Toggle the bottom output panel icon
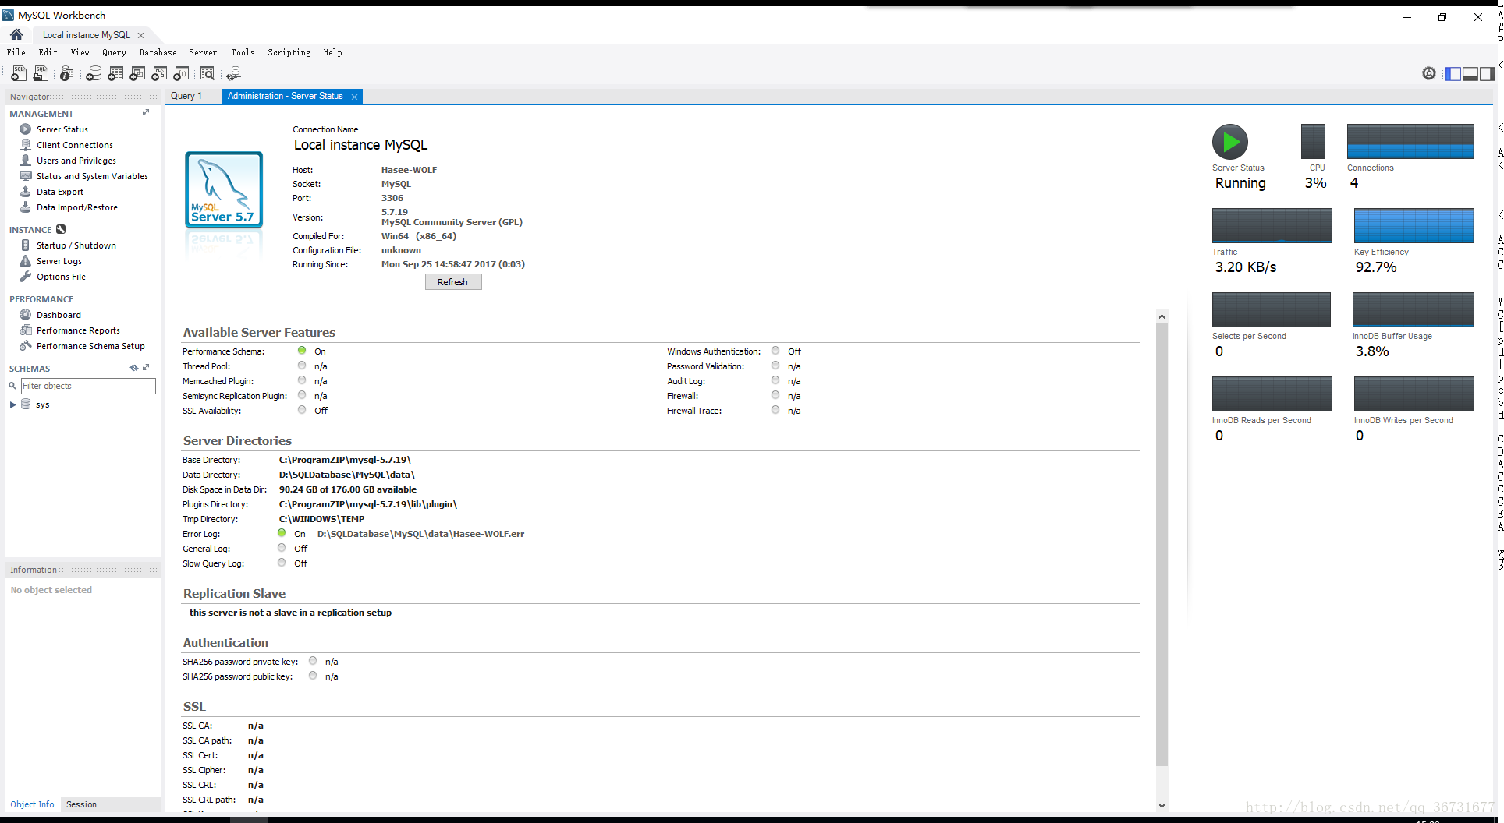 click(x=1470, y=73)
